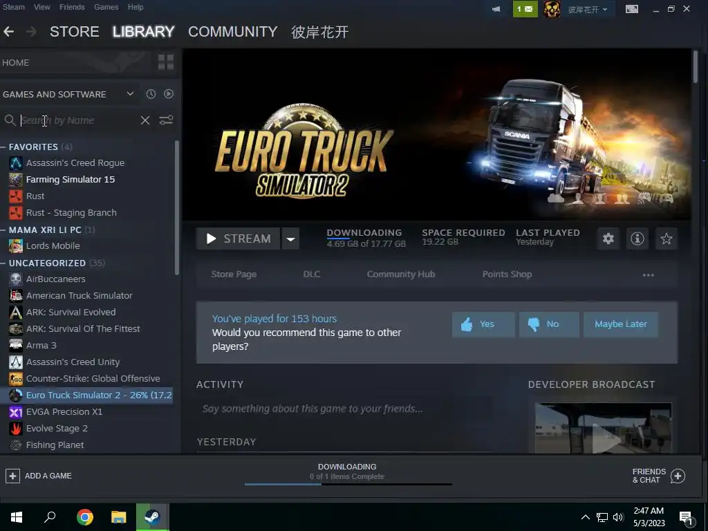708x531 pixels.
Task: Open the inbox message notification
Action: coord(525,9)
